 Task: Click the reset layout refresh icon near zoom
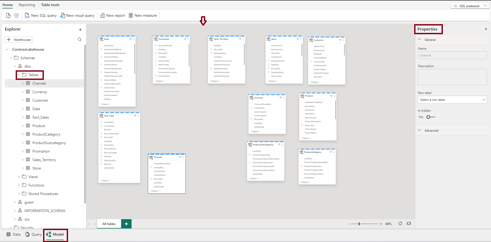[400, 224]
